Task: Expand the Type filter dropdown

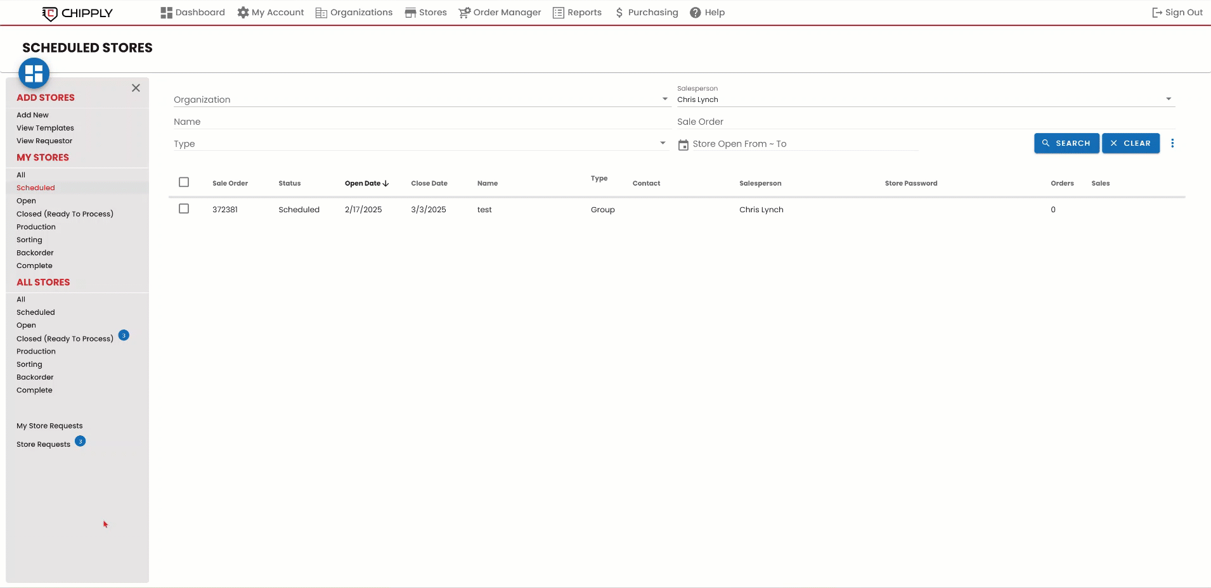Action: [663, 144]
